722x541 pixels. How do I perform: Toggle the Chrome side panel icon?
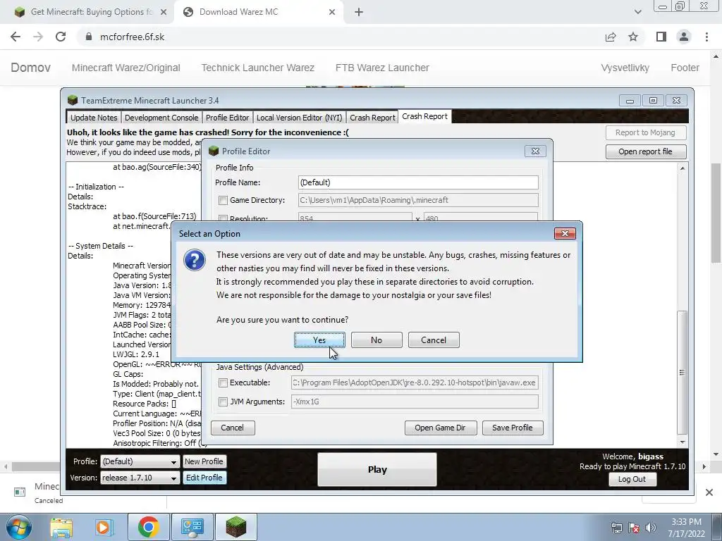tap(661, 37)
